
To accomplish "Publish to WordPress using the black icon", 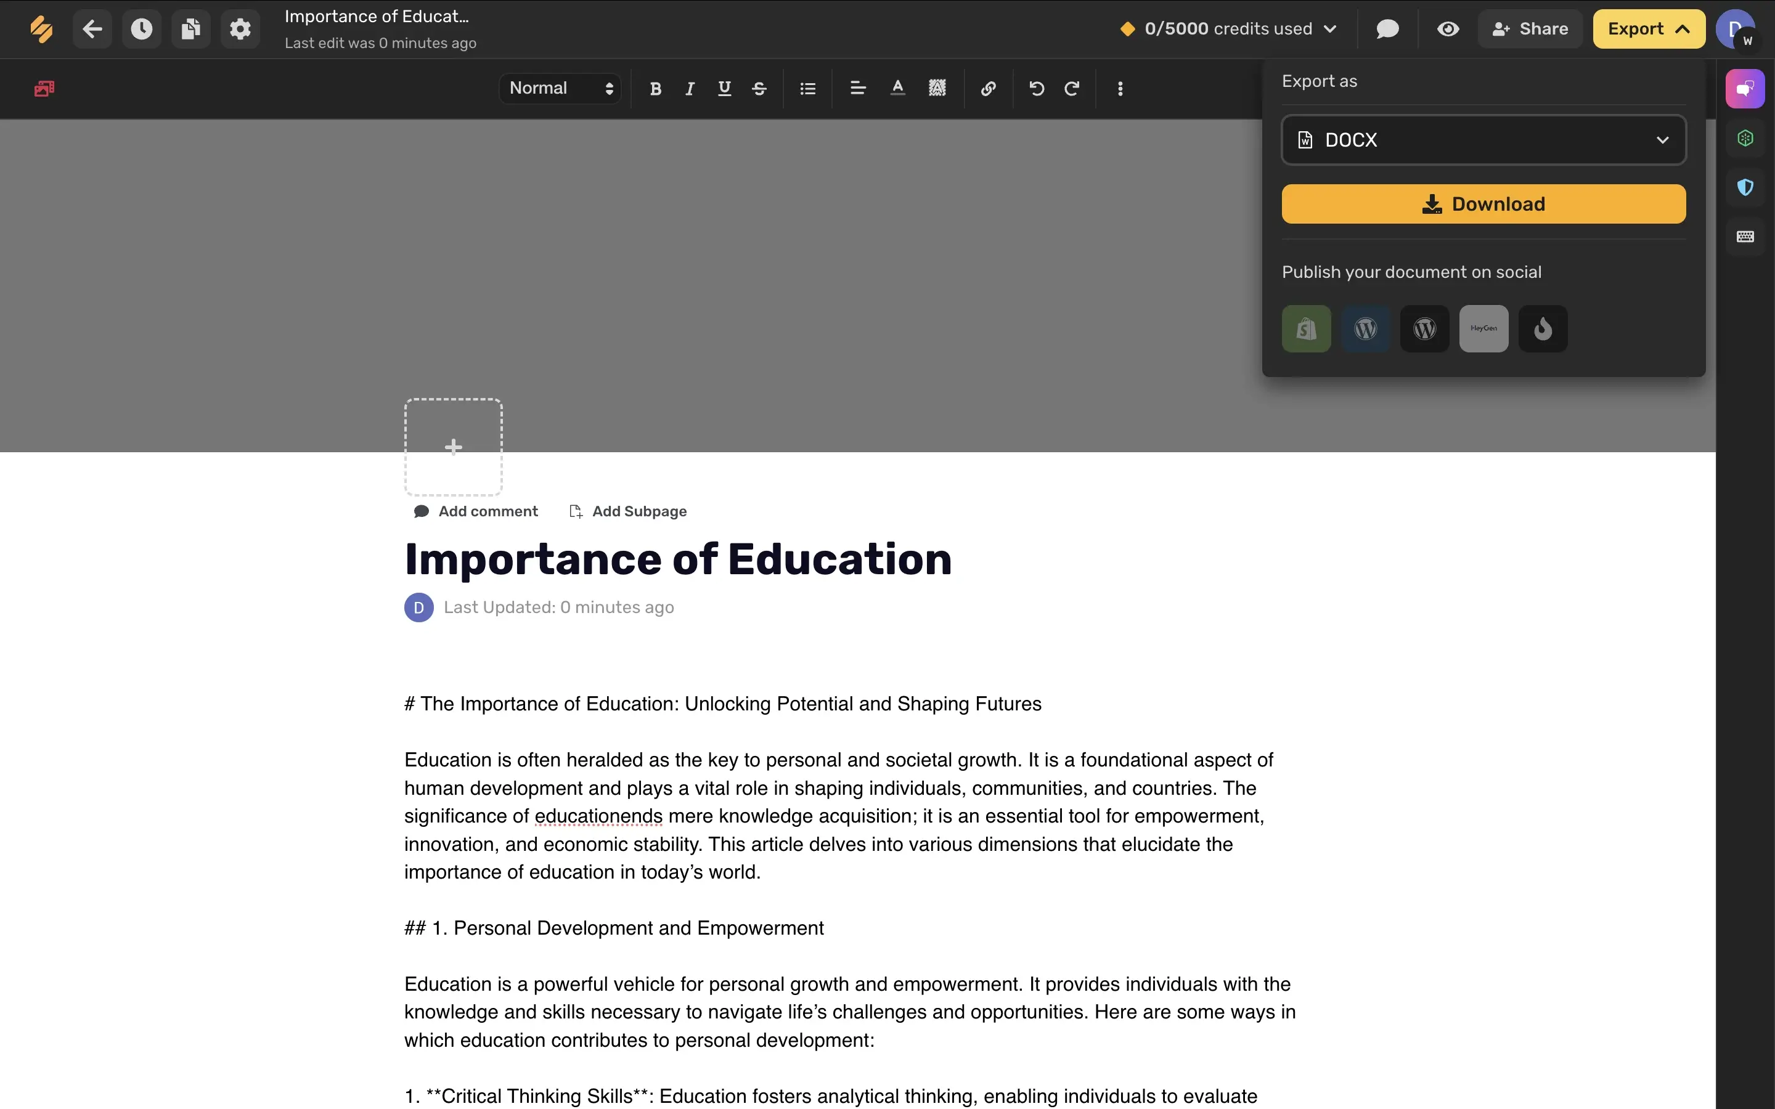I will (x=1424, y=328).
